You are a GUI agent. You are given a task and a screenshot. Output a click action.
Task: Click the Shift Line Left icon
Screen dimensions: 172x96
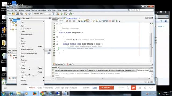103,21
